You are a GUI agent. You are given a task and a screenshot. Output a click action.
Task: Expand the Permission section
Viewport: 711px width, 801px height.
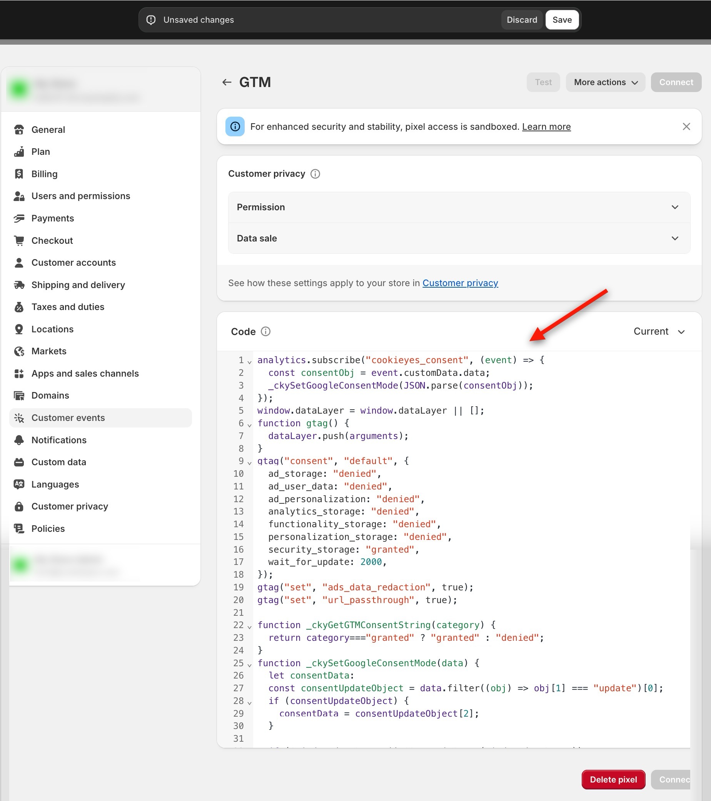click(459, 207)
